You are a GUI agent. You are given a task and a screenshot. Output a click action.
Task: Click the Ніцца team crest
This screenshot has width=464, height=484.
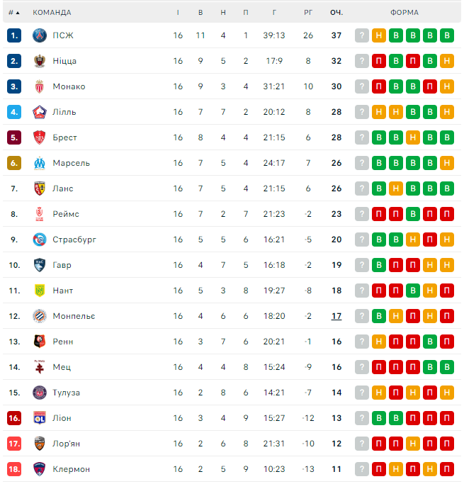click(40, 61)
